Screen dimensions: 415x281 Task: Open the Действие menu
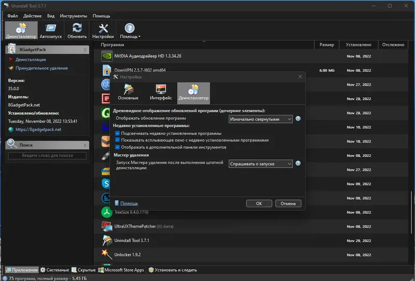(32, 16)
